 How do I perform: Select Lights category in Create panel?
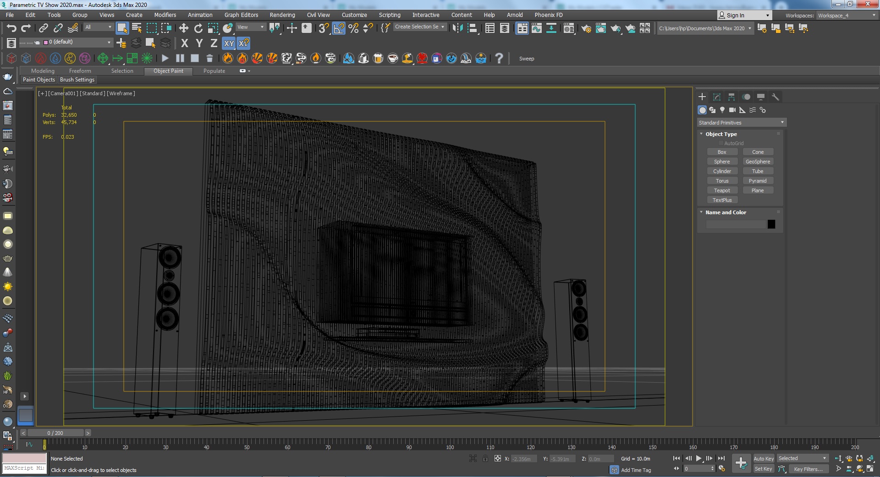(x=722, y=110)
